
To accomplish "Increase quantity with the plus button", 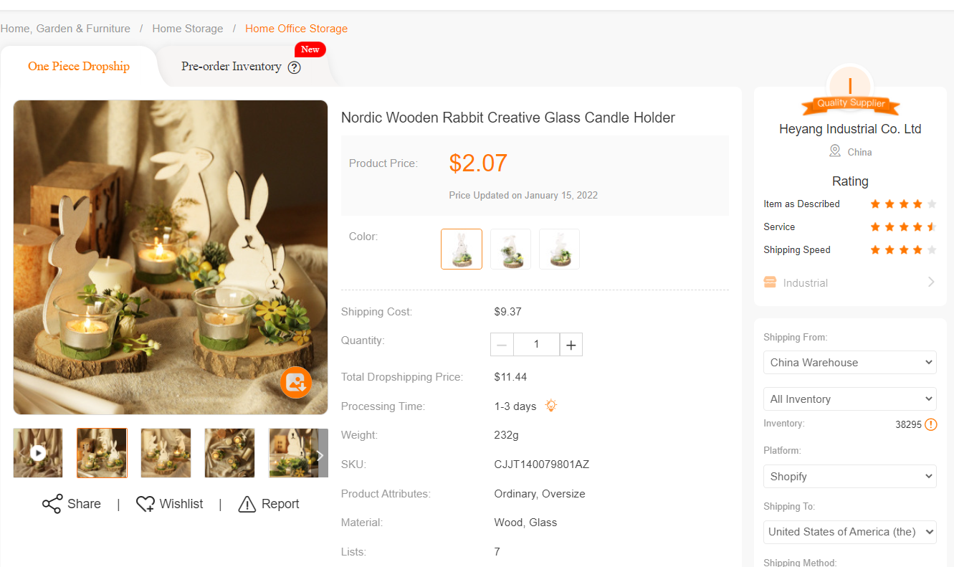I will pyautogui.click(x=571, y=345).
